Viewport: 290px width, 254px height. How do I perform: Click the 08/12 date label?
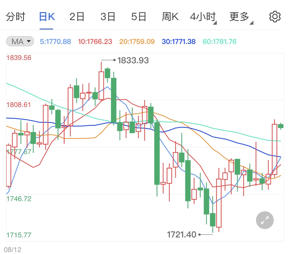click(x=13, y=250)
